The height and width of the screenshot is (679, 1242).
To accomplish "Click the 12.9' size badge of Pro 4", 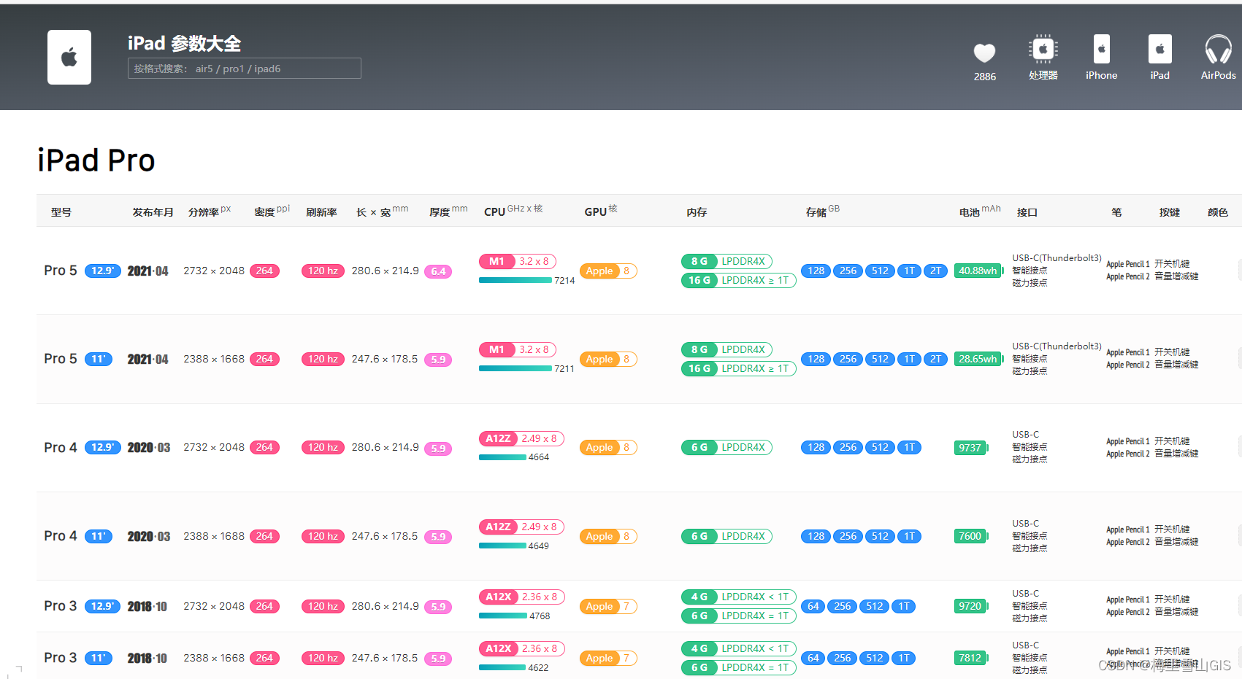I will click(x=102, y=447).
